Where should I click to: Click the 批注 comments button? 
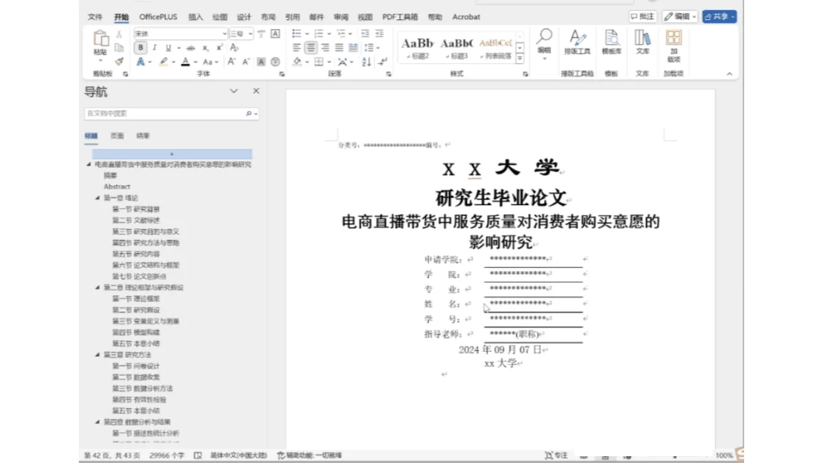point(643,16)
